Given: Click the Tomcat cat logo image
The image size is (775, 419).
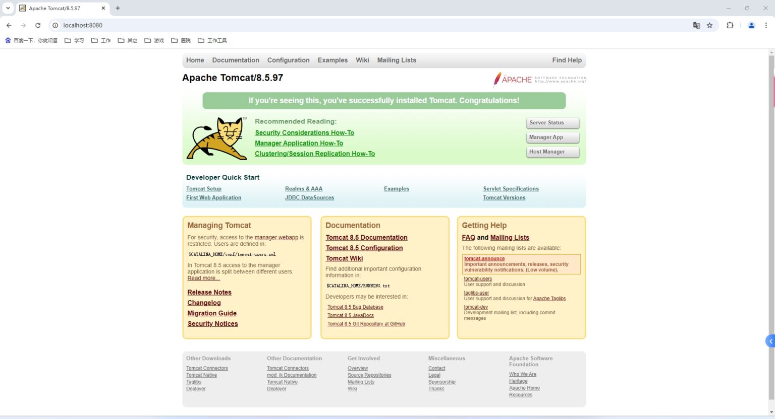Looking at the screenshot, I should [216, 137].
